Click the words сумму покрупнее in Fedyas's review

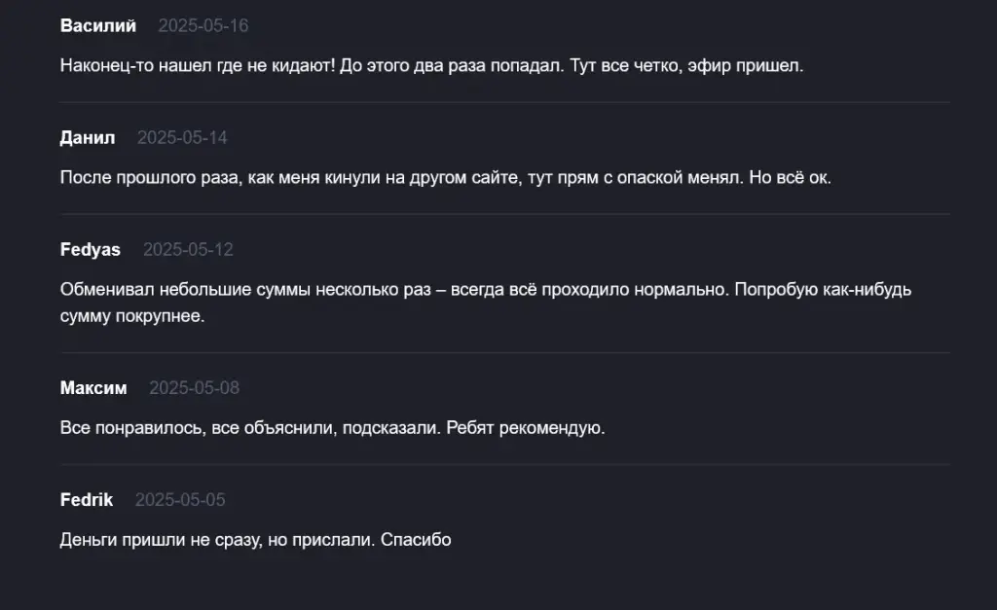point(132,316)
